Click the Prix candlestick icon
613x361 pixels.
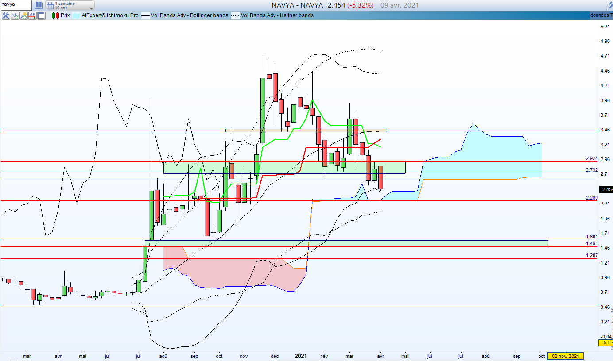pyautogui.click(x=55, y=15)
